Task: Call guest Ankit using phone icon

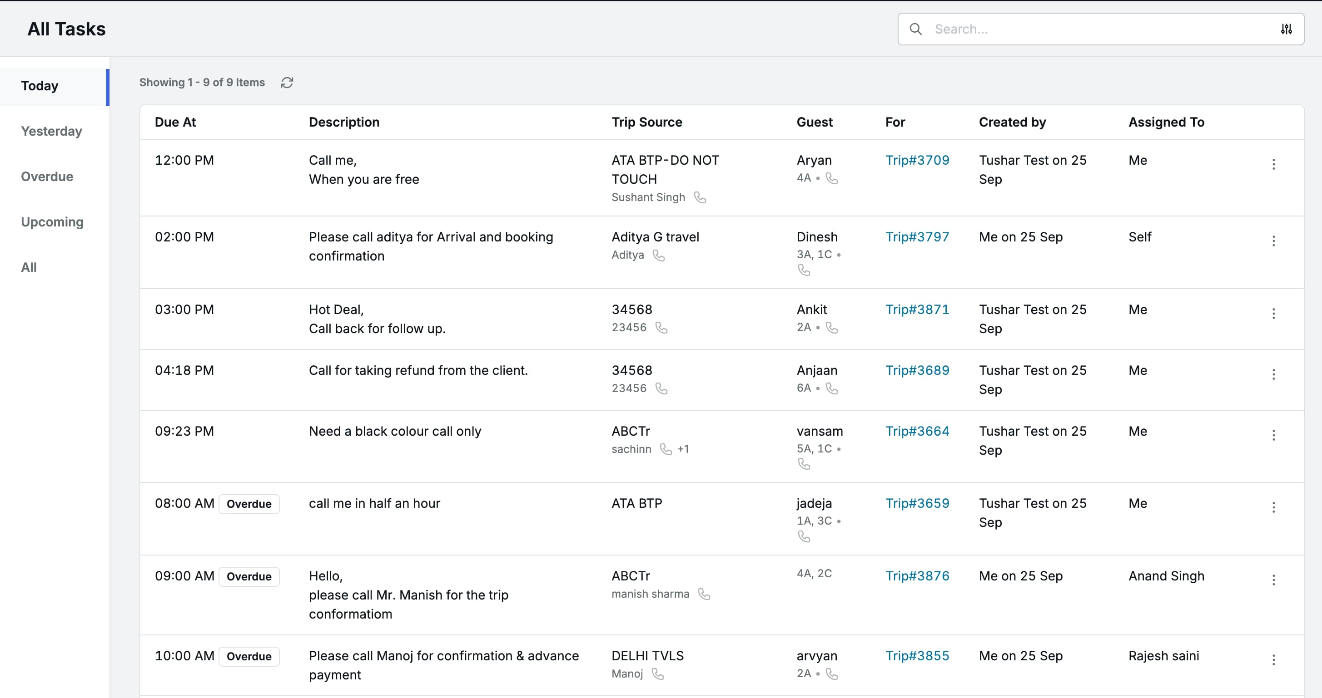Action: (x=831, y=328)
